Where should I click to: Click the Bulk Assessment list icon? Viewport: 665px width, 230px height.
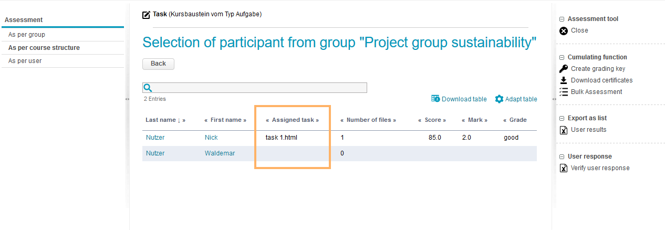[564, 92]
